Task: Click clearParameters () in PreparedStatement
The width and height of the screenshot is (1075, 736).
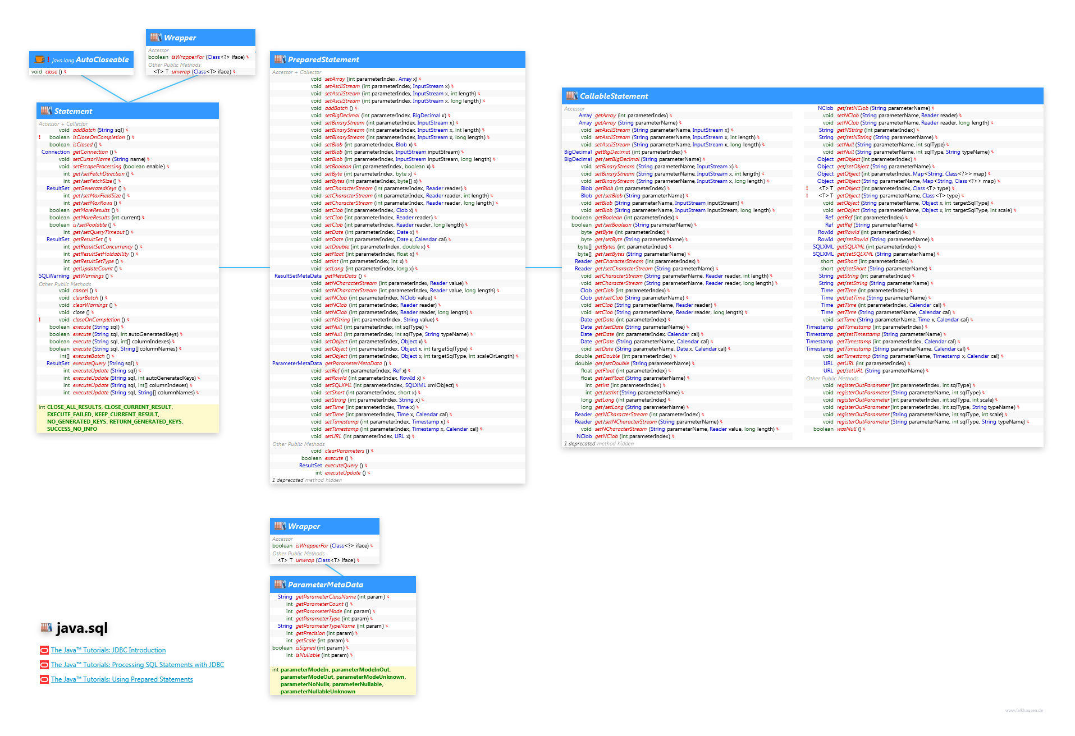Action: 347,451
